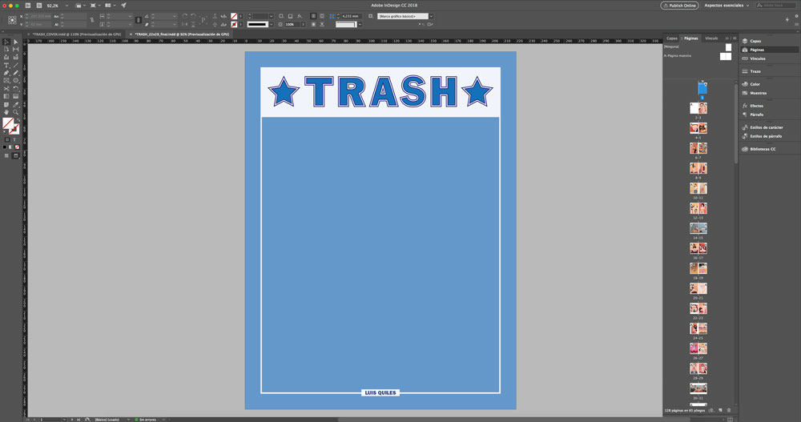Select the Pen tool
The width and height of the screenshot is (801, 422).
[x=6, y=73]
